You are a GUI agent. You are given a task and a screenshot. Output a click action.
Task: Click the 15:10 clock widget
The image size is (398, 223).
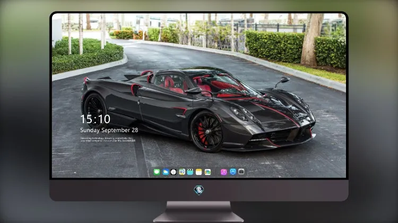[x=95, y=119]
